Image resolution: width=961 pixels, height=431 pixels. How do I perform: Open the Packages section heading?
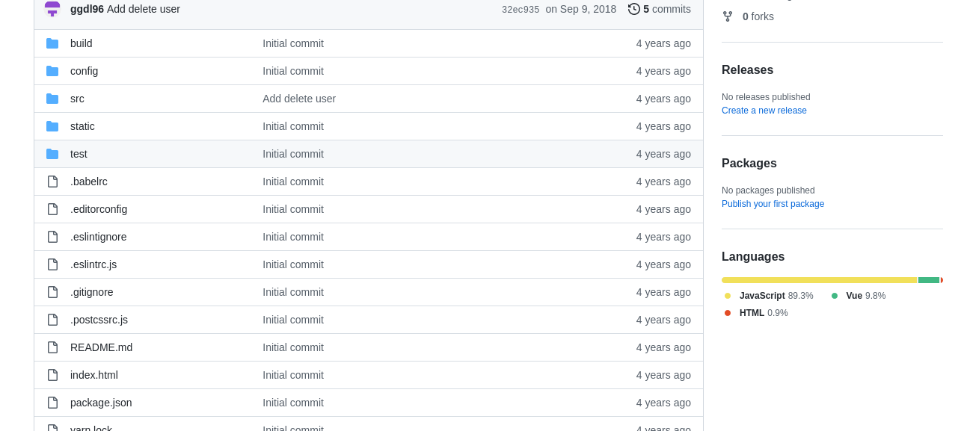tap(749, 164)
